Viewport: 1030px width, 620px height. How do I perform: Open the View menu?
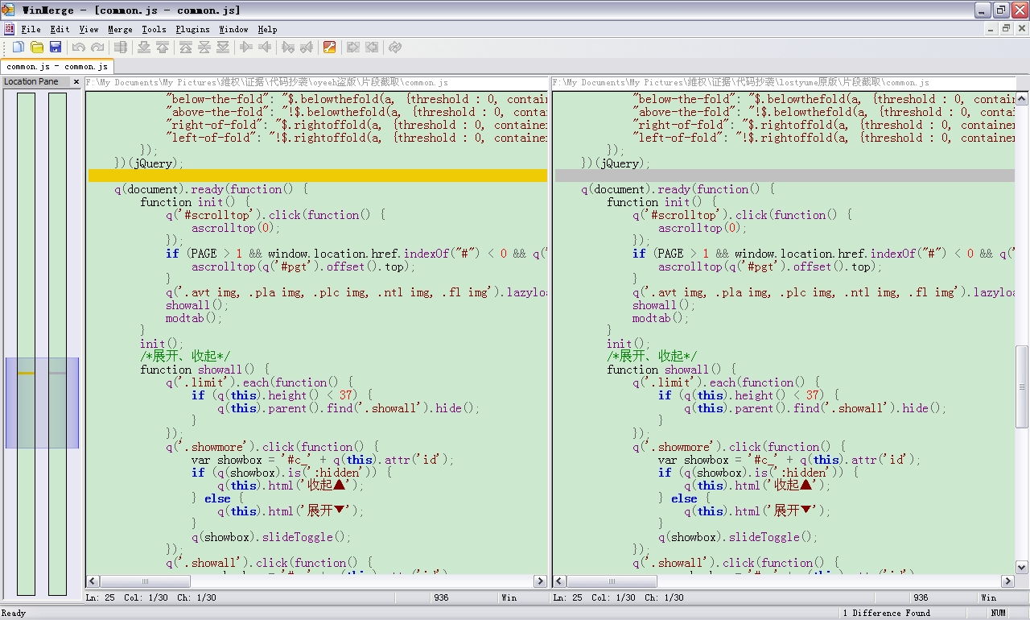pos(89,29)
